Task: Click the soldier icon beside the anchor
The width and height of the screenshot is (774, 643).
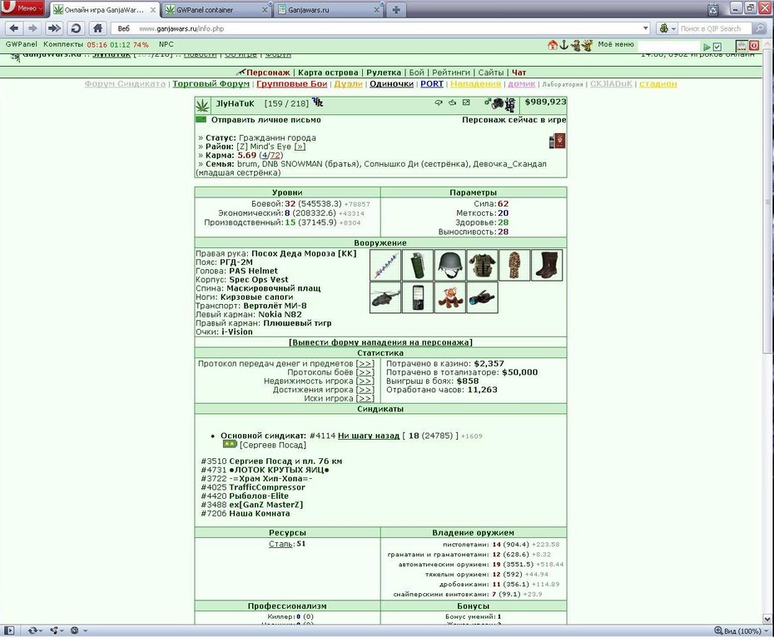Action: click(x=575, y=46)
